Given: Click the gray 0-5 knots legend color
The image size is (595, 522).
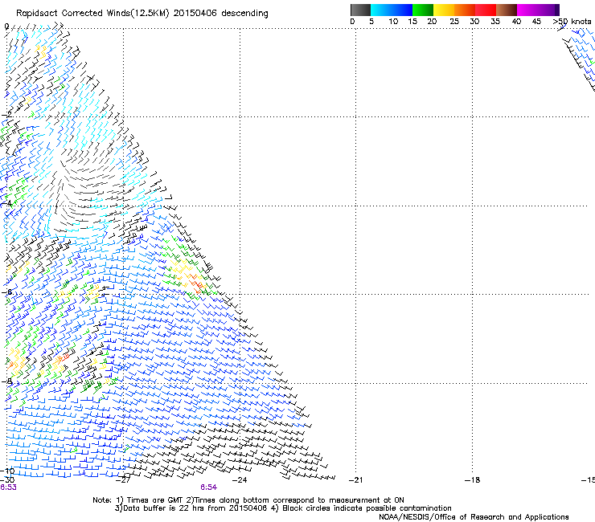Looking at the screenshot, I should (360, 10).
